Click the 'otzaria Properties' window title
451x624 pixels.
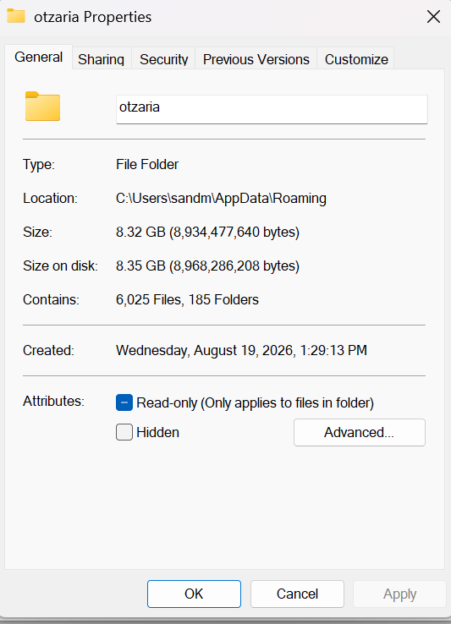[x=92, y=17]
